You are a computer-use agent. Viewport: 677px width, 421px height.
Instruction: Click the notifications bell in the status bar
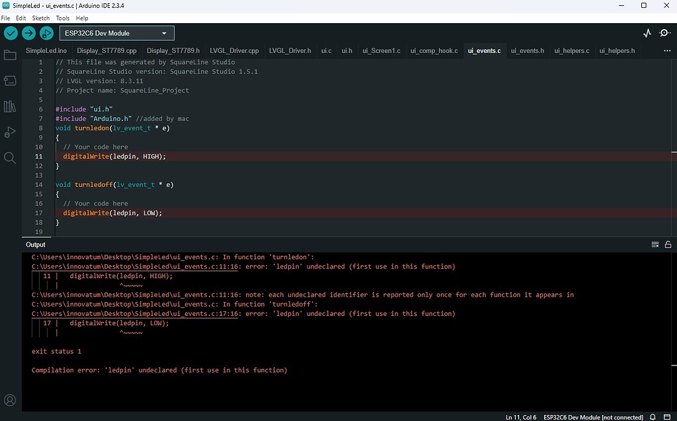pyautogui.click(x=653, y=417)
